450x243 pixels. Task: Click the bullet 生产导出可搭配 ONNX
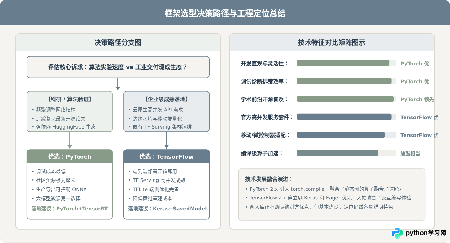tap(59, 189)
